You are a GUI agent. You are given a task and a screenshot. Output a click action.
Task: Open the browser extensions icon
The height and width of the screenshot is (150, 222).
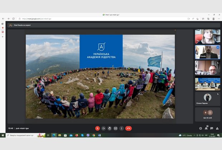point(203,19)
